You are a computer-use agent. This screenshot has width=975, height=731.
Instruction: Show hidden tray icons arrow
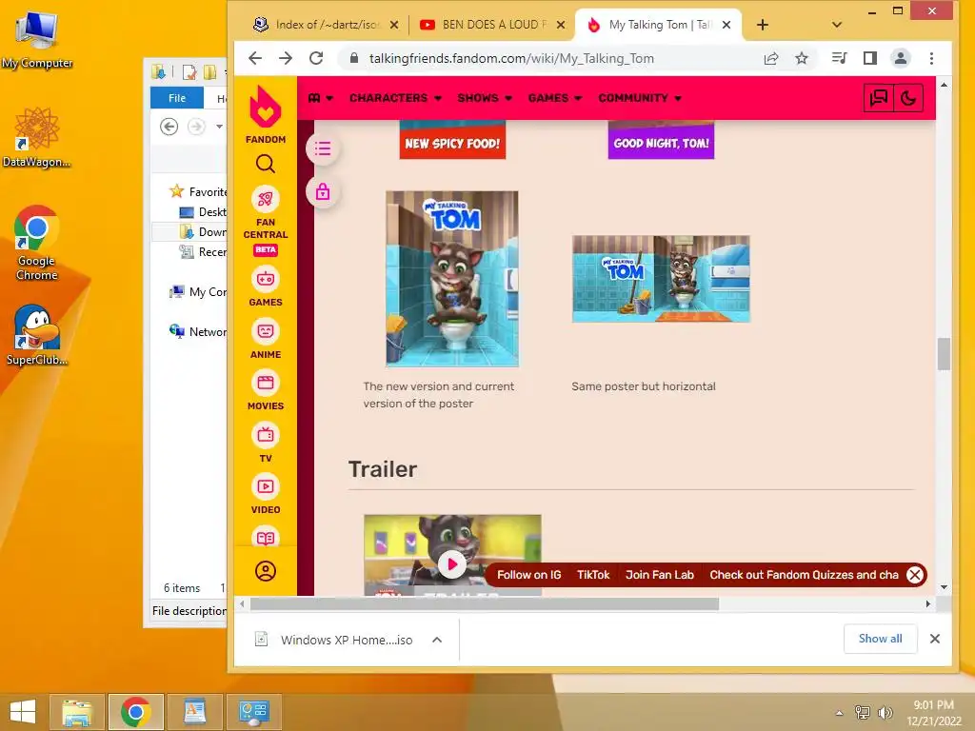(840, 713)
